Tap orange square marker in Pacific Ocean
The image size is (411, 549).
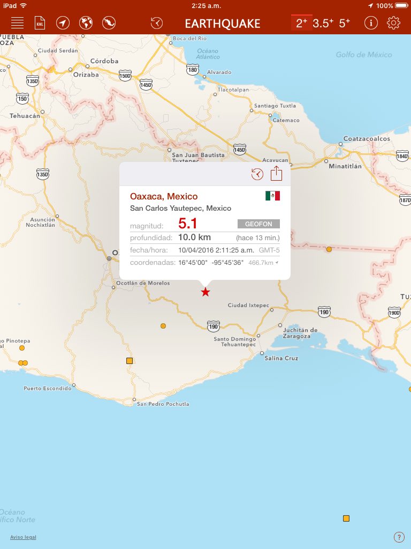[346, 518]
